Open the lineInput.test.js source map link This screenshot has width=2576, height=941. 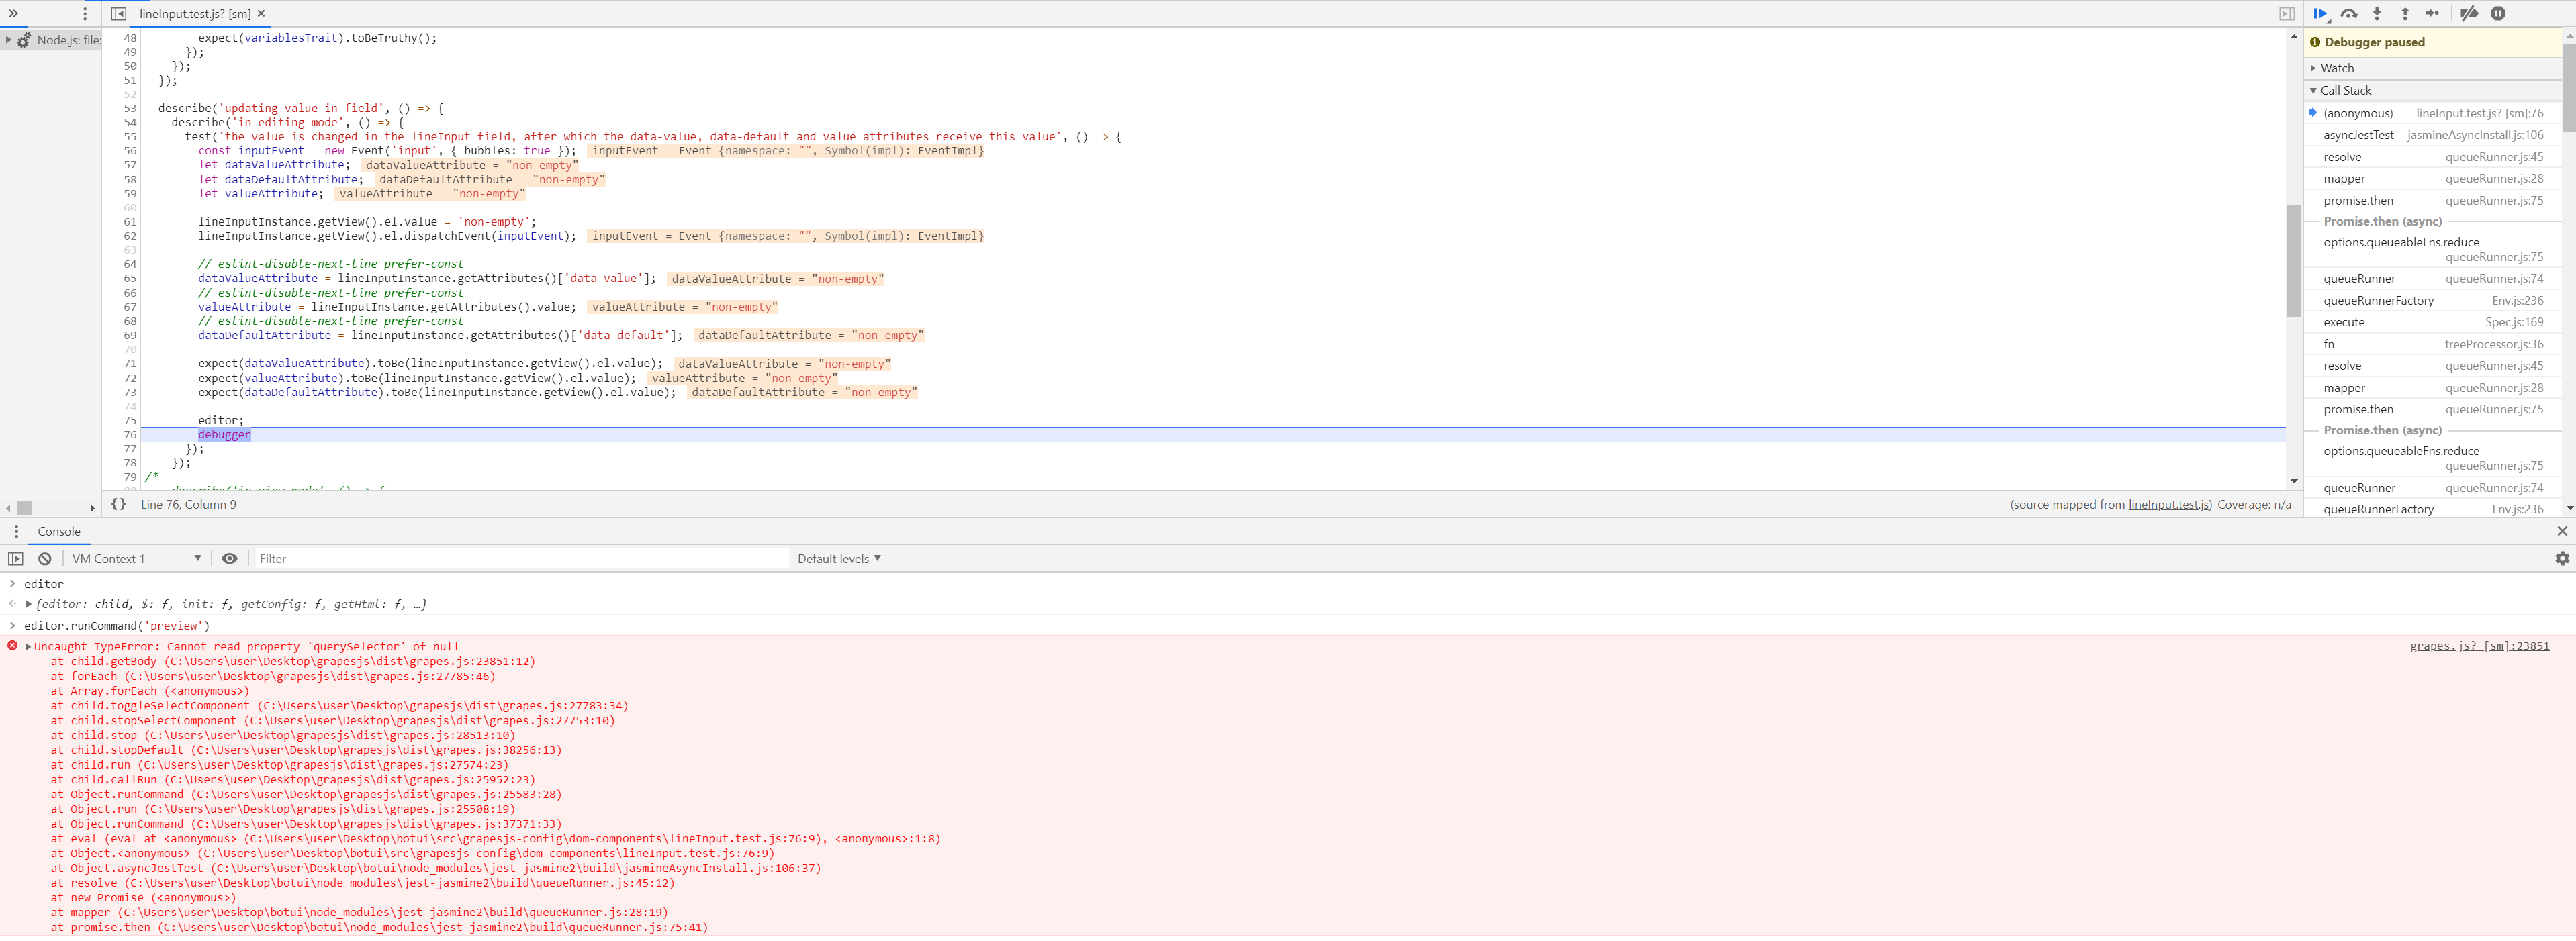point(2168,504)
